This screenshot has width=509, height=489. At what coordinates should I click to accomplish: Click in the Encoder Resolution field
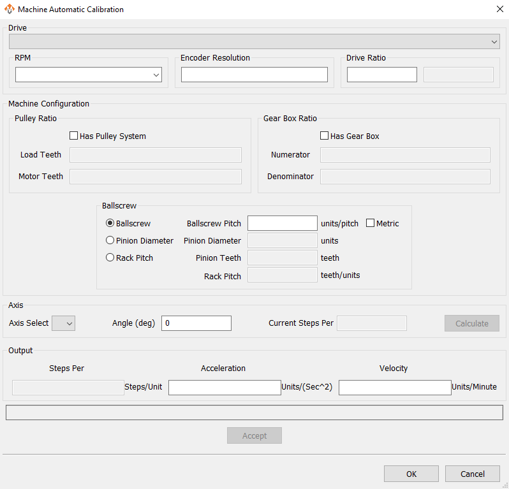point(254,75)
